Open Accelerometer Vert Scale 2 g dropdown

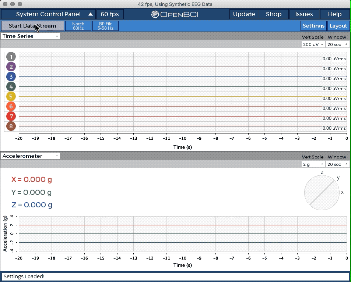tap(313, 164)
